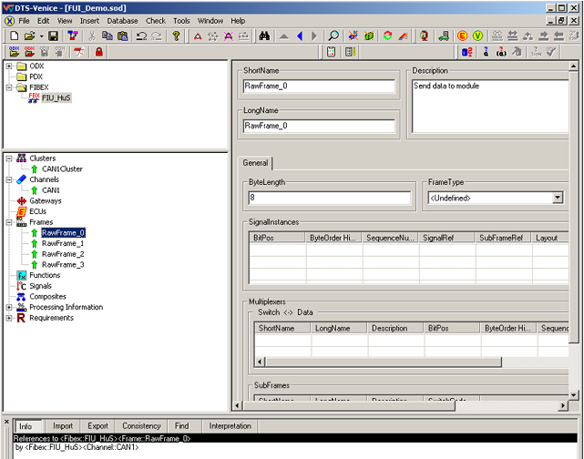The width and height of the screenshot is (584, 459).
Task: Open the Insert menu
Action: pyautogui.click(x=89, y=21)
